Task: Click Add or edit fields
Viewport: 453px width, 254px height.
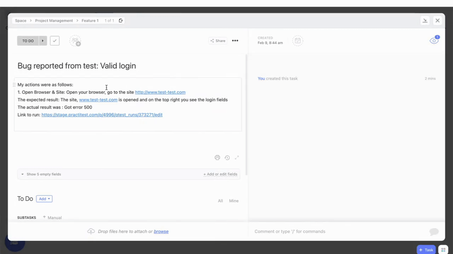Action: (x=220, y=174)
